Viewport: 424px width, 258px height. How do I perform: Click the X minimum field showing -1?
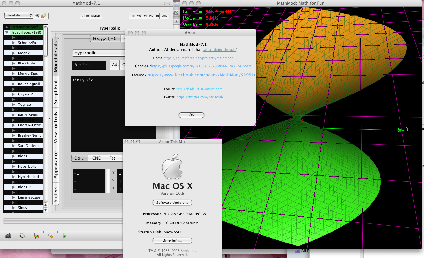point(89,173)
